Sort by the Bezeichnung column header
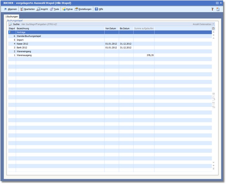226x184 pixels. tap(60, 29)
